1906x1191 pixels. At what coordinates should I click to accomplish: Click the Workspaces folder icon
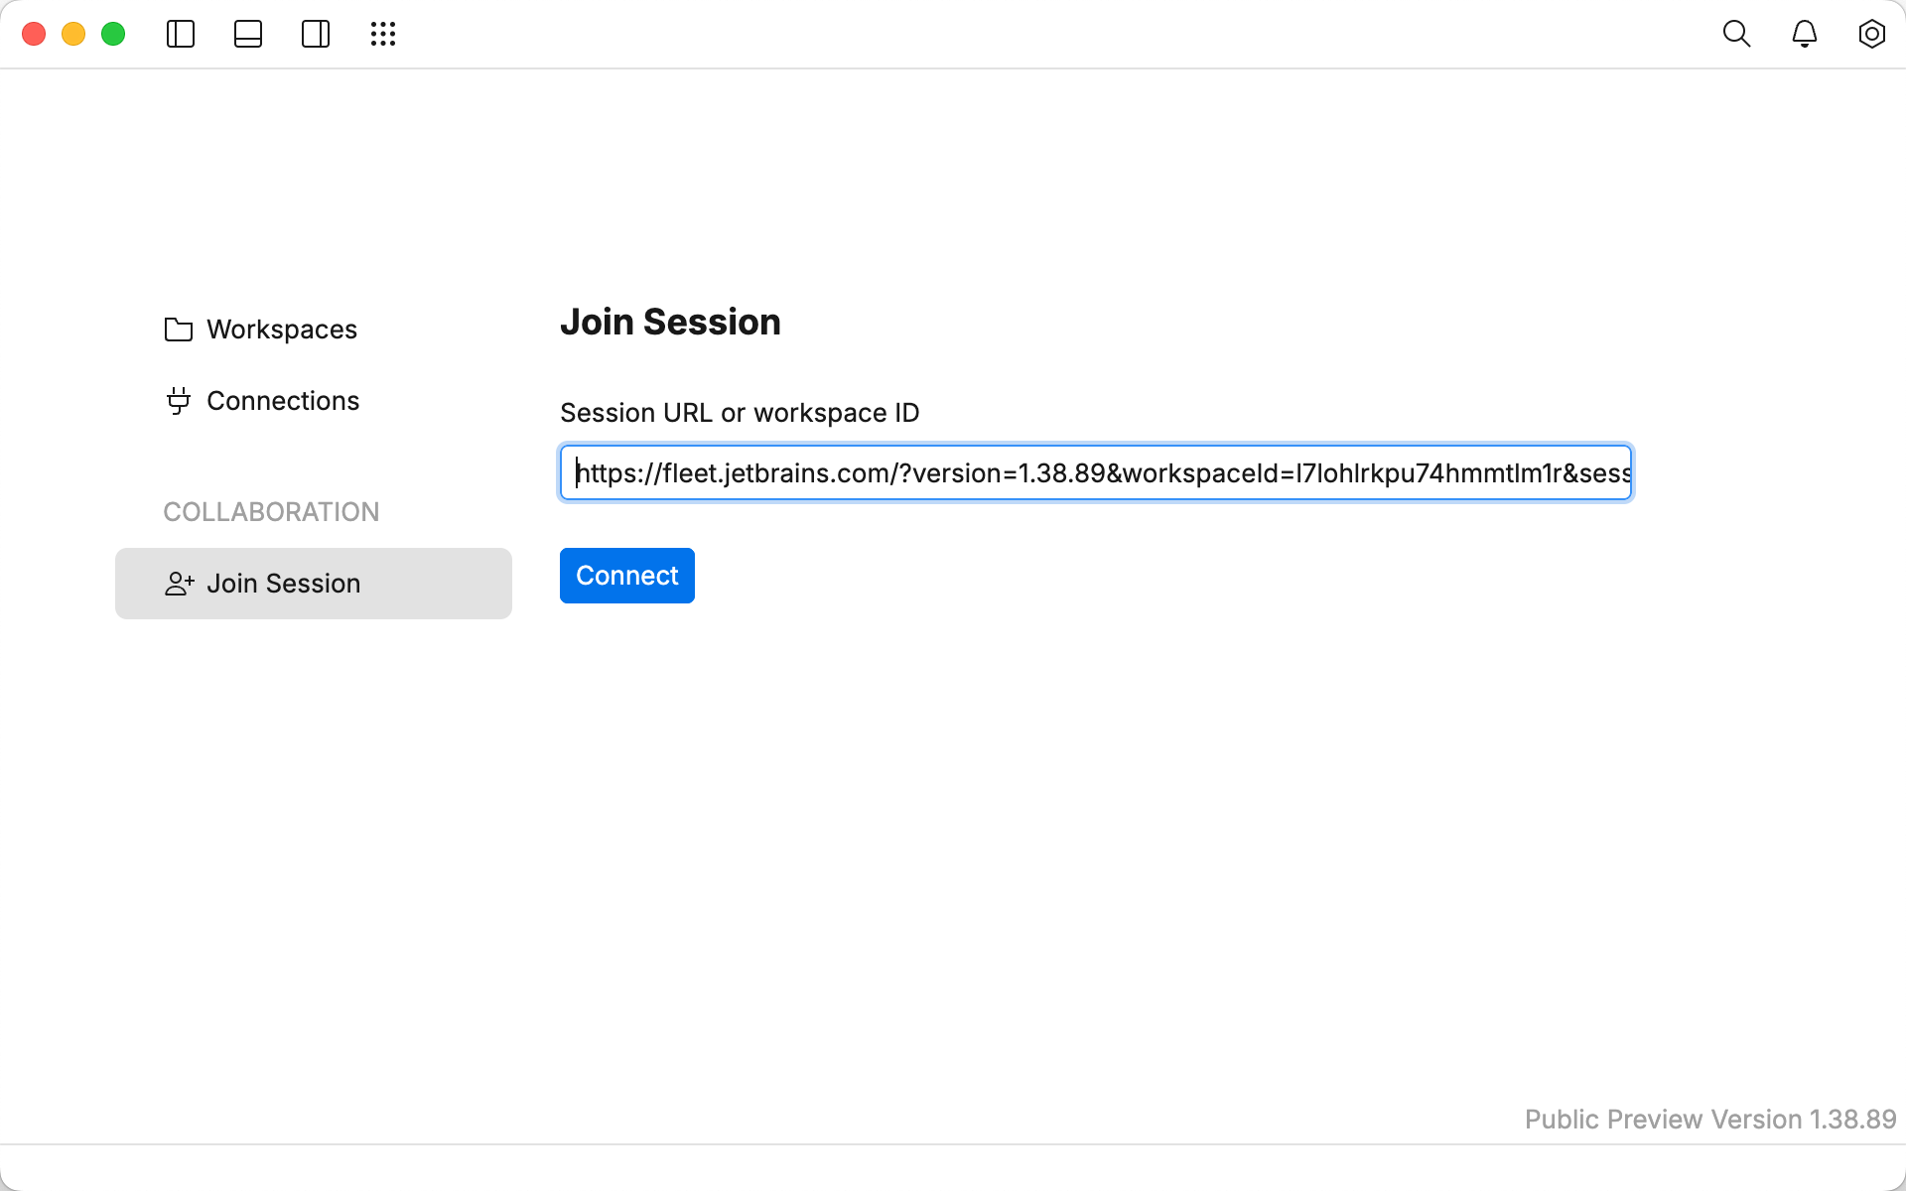tap(179, 330)
